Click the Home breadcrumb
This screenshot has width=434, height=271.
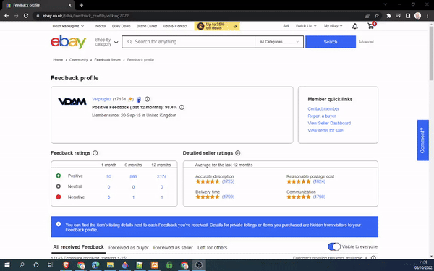tap(58, 60)
